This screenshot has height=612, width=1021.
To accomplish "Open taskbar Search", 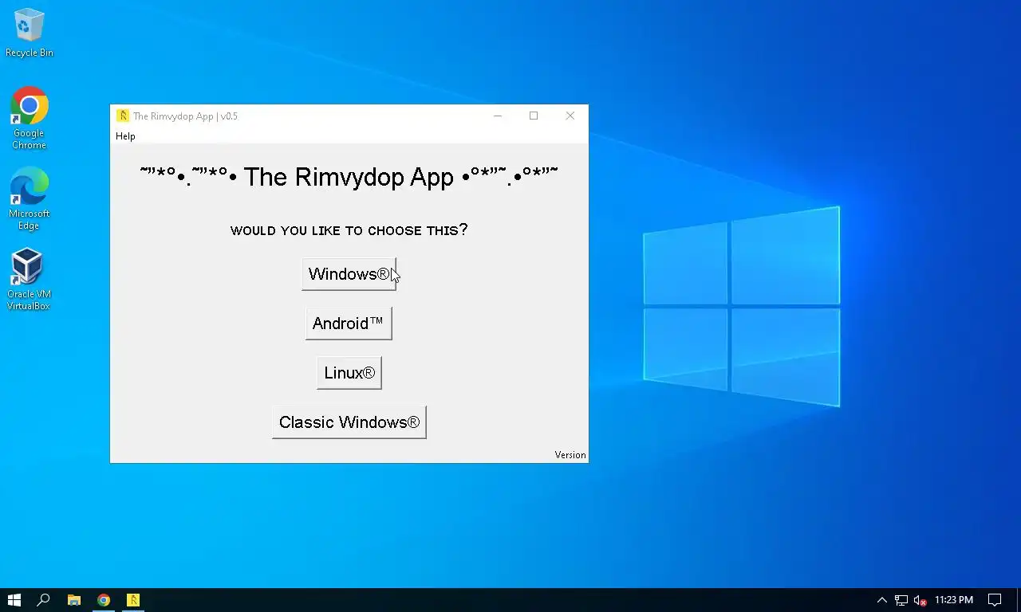I will pyautogui.click(x=44, y=600).
